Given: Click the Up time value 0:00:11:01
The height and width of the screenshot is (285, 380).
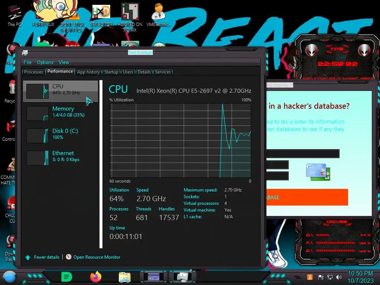Looking at the screenshot, I should point(126,236).
